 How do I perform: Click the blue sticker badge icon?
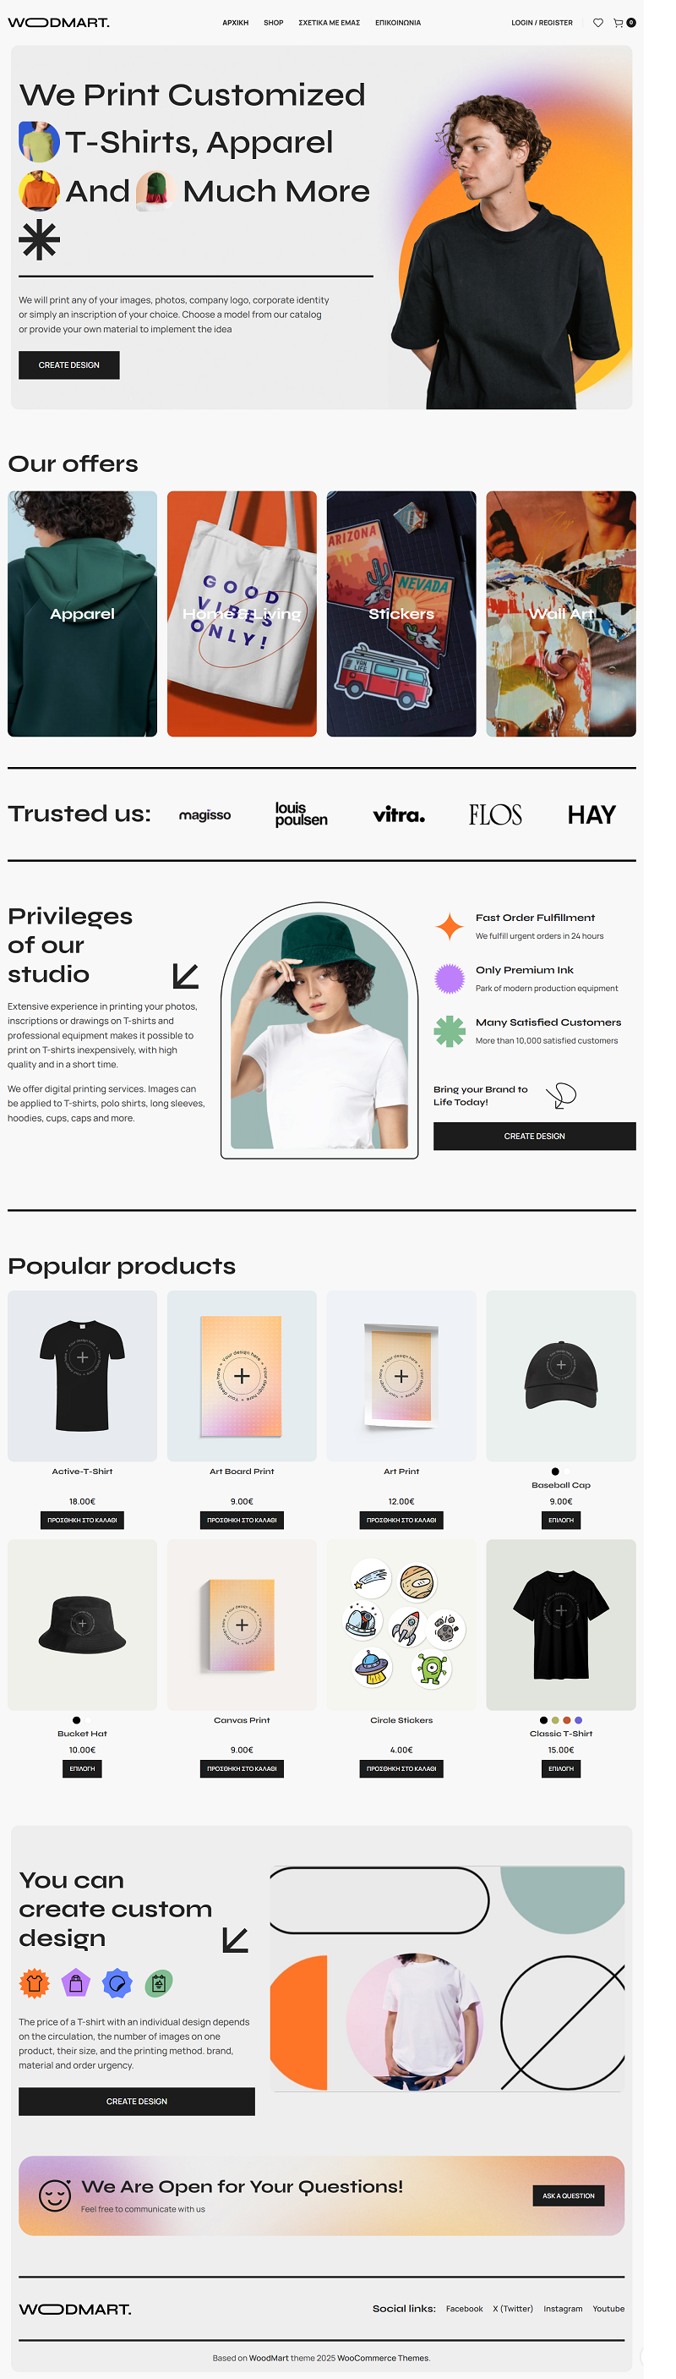[x=117, y=1983]
